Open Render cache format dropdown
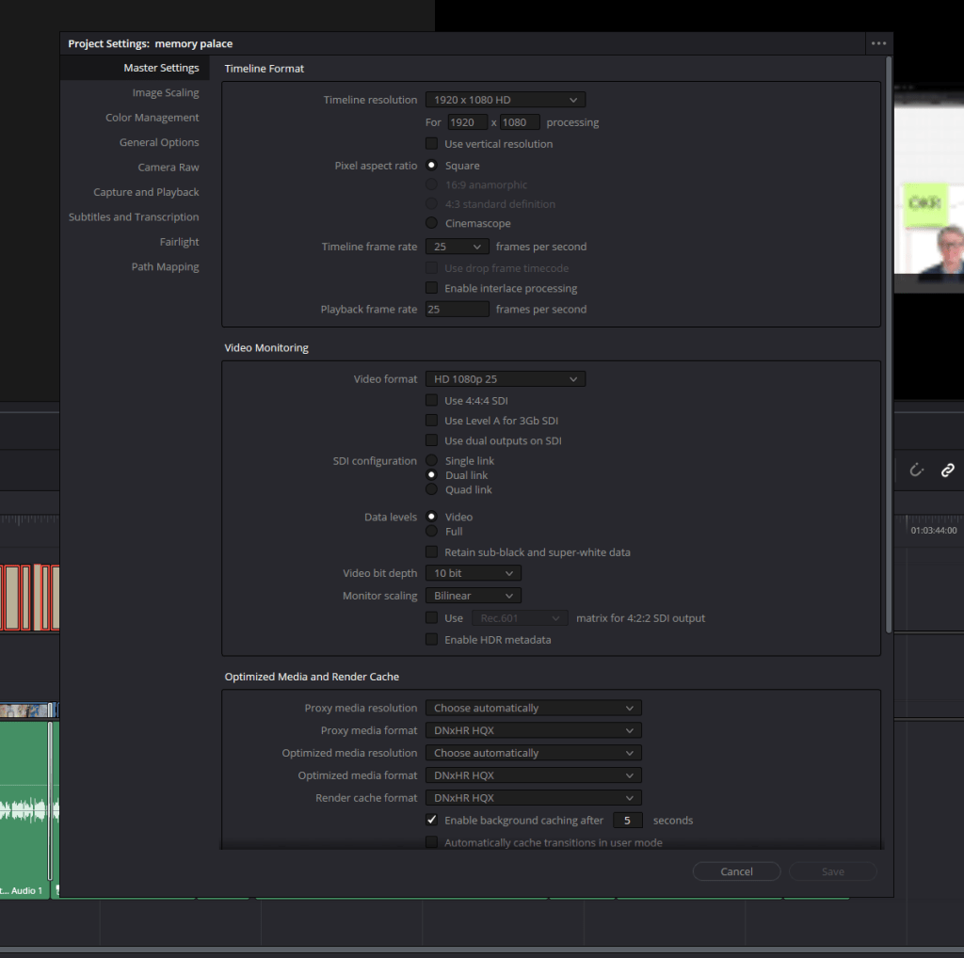Image resolution: width=964 pixels, height=958 pixels. coord(533,798)
